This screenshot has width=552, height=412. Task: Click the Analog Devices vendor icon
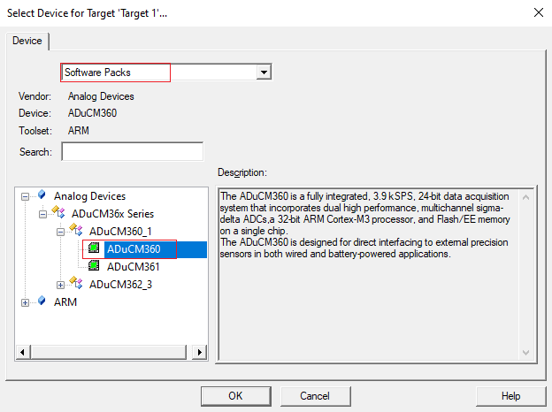coord(42,195)
